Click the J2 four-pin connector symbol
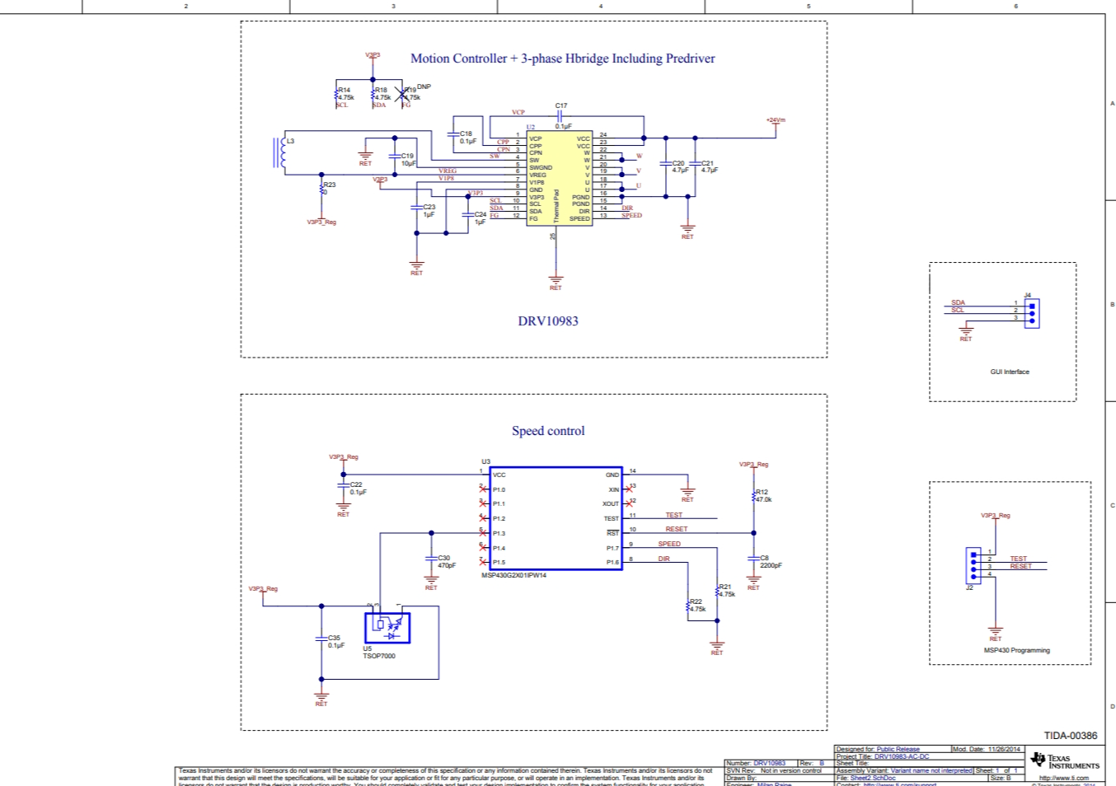Image resolution: width=1116 pixels, height=786 pixels. coord(973,565)
